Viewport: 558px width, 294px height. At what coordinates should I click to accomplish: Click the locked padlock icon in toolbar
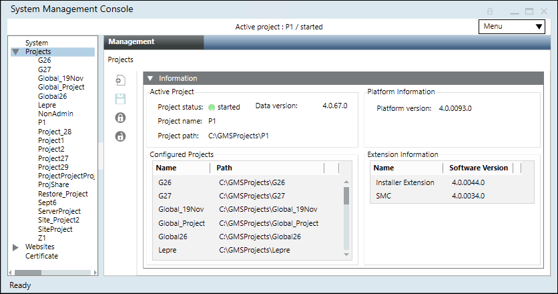tap(120, 118)
